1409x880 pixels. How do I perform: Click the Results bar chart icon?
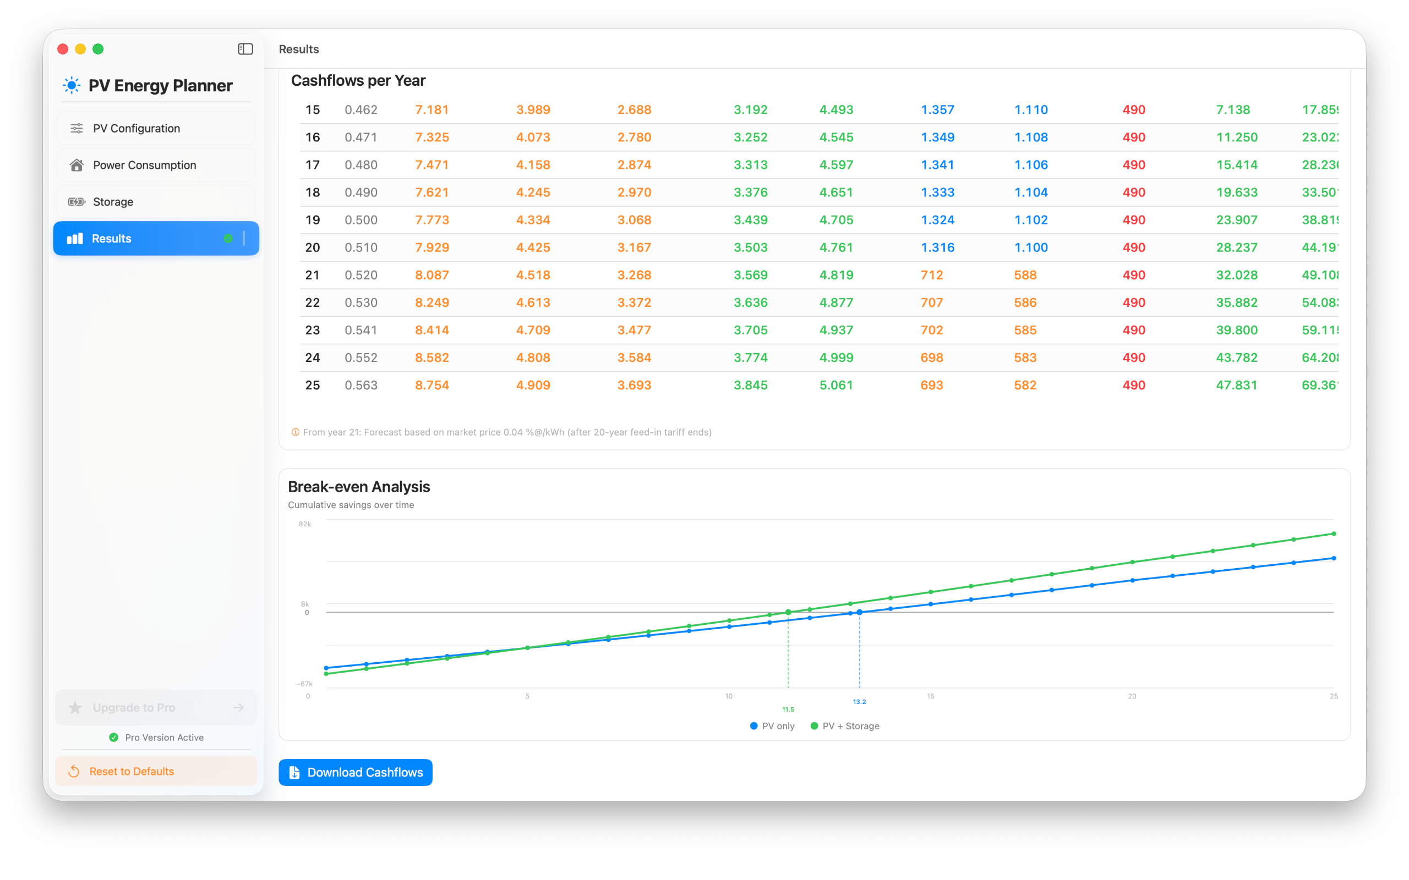click(x=75, y=239)
